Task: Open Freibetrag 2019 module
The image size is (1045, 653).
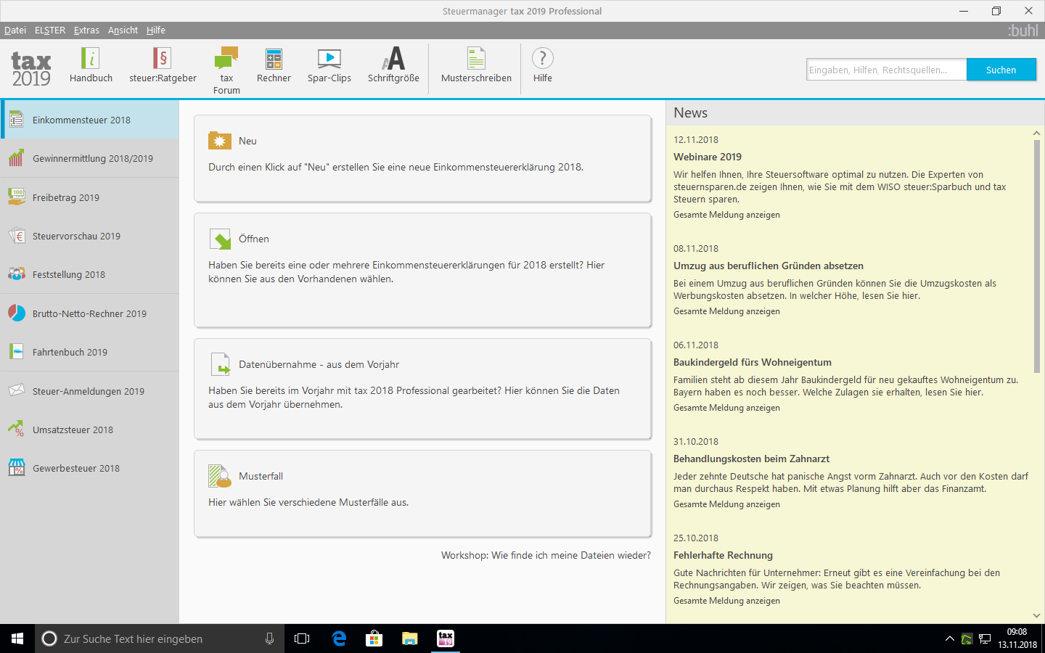Action: 89,197
